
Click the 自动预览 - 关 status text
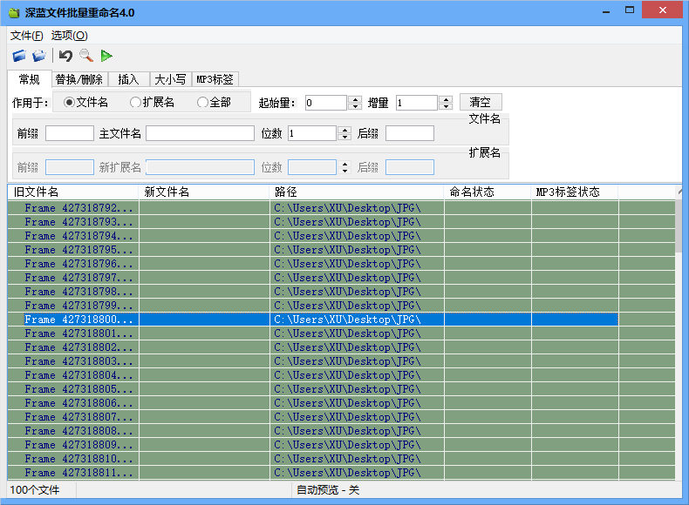click(328, 490)
